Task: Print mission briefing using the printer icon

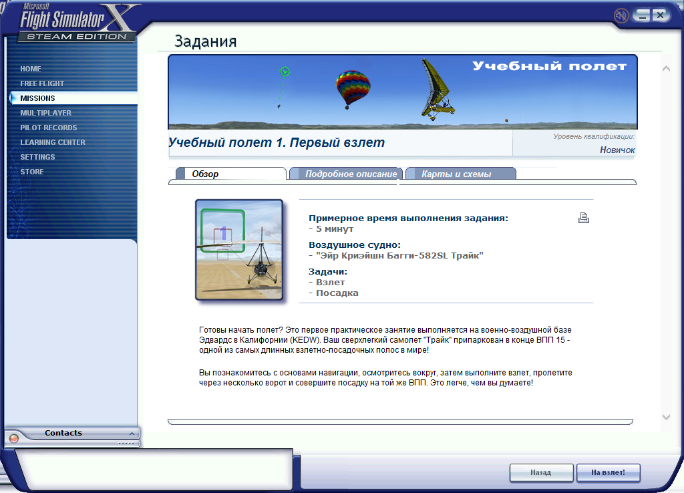Action: pos(584,218)
